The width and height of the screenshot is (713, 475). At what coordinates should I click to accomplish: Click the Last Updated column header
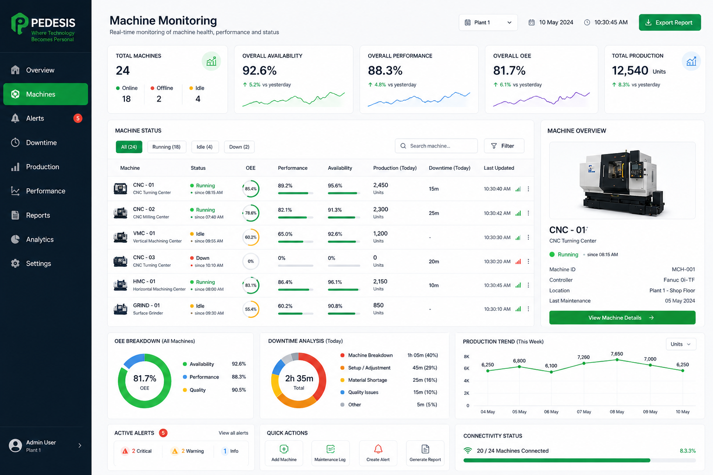499,168
